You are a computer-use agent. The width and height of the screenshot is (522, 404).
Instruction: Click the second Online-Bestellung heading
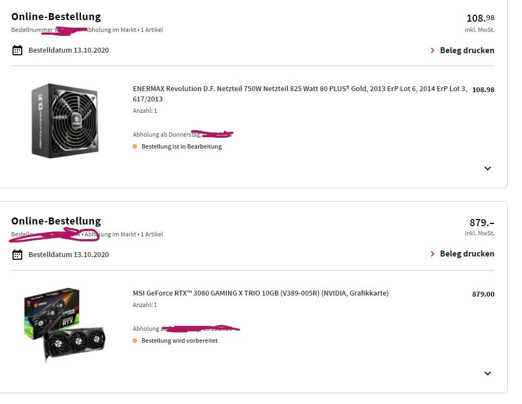coord(56,221)
